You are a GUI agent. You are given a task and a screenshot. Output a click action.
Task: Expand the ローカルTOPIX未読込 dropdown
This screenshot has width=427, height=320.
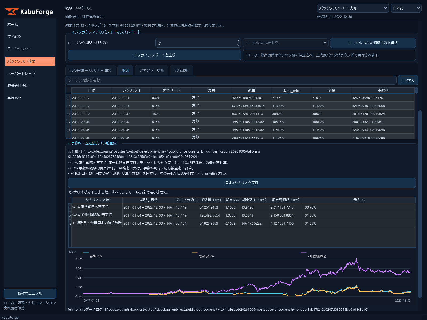click(286, 43)
